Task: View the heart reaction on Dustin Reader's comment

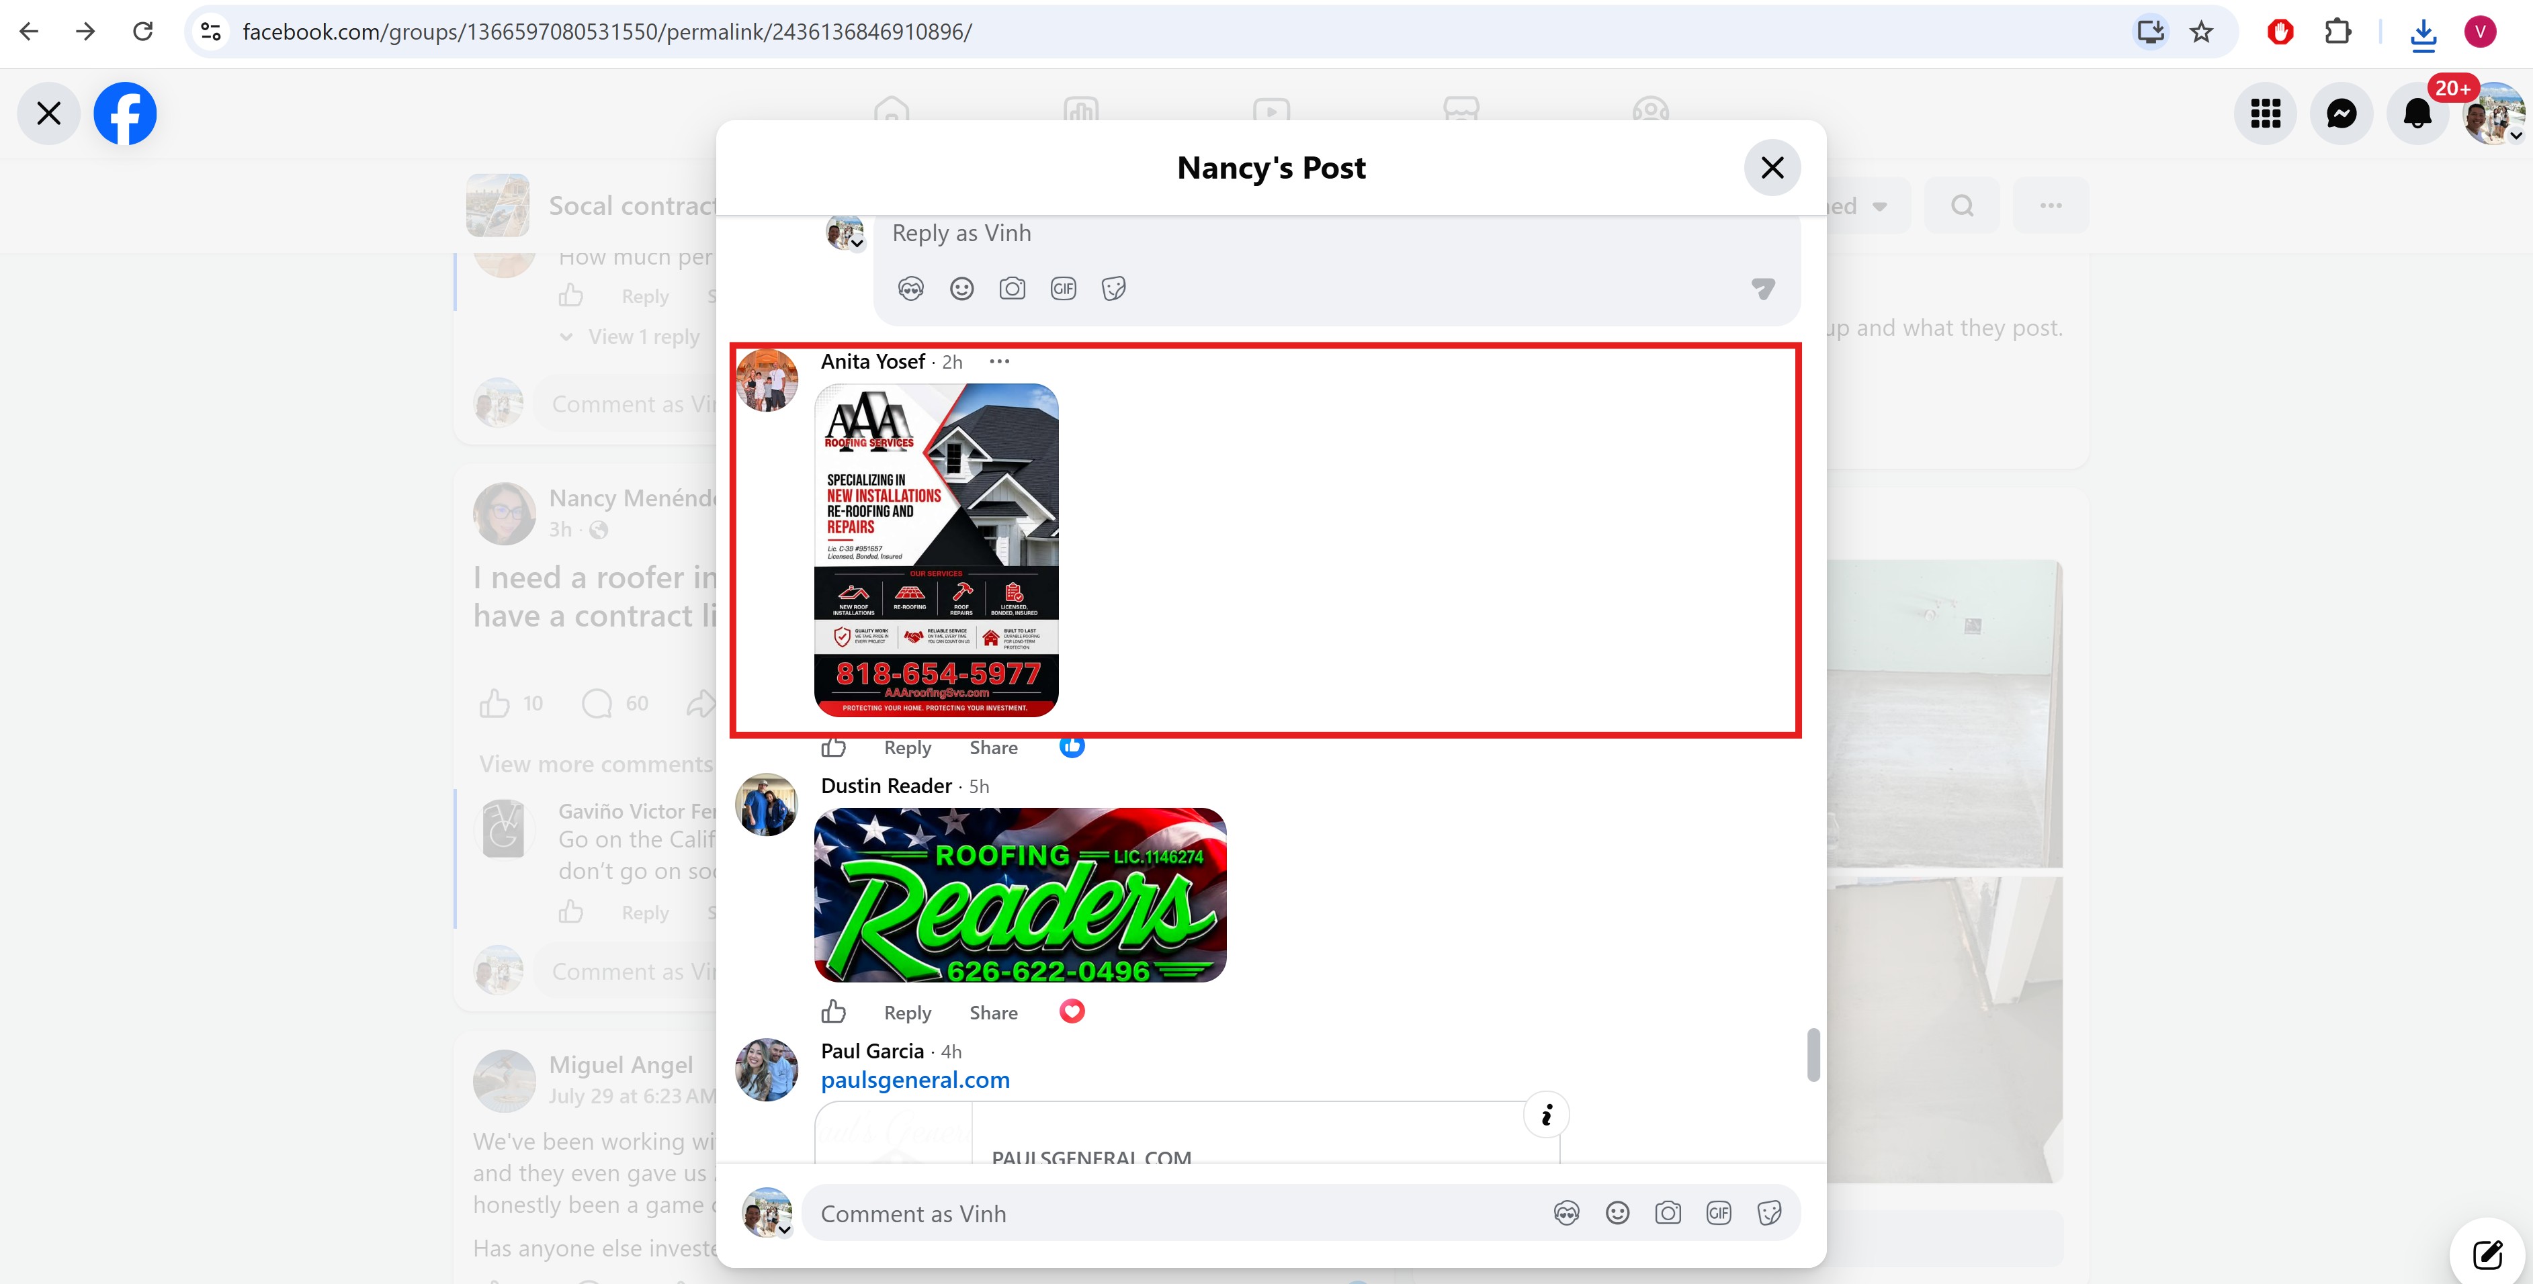Action: [1072, 1011]
